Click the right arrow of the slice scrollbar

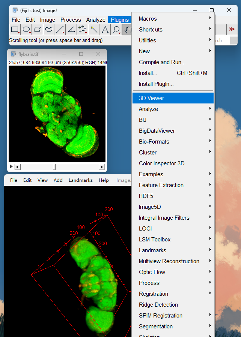[102, 167]
